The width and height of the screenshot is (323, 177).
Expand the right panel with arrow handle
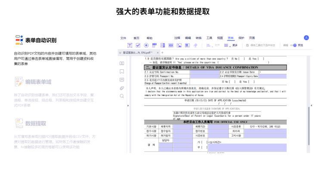pos(311,105)
